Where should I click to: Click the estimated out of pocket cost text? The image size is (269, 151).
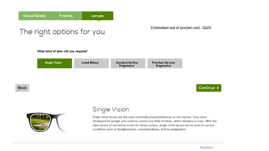pos(181,28)
